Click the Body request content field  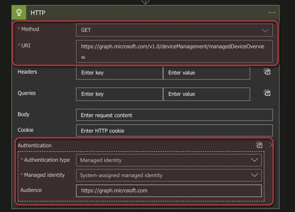coord(174,115)
